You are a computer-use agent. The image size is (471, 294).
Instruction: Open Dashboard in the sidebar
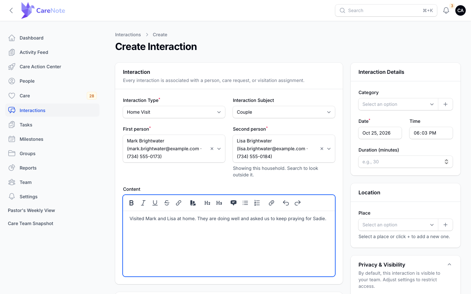click(x=52, y=38)
